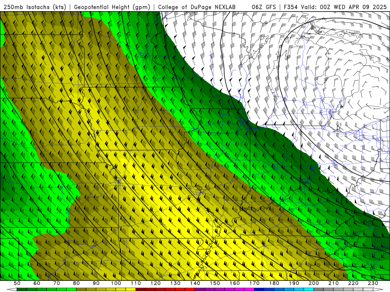Select the darkest blue swatch in the legend bar
Viewport: 390px width, 292px height.
pyautogui.click(x=259, y=290)
